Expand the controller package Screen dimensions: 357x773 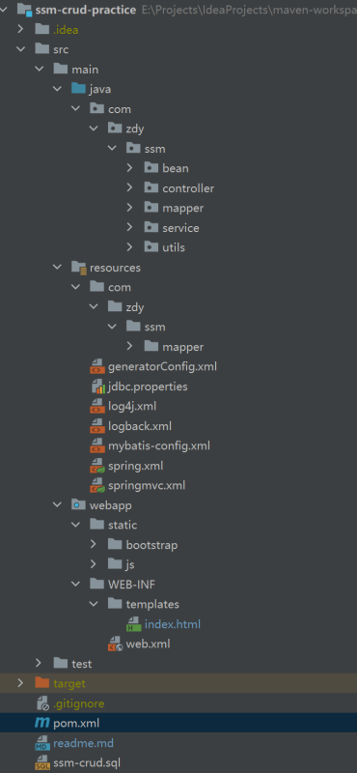pos(130,187)
